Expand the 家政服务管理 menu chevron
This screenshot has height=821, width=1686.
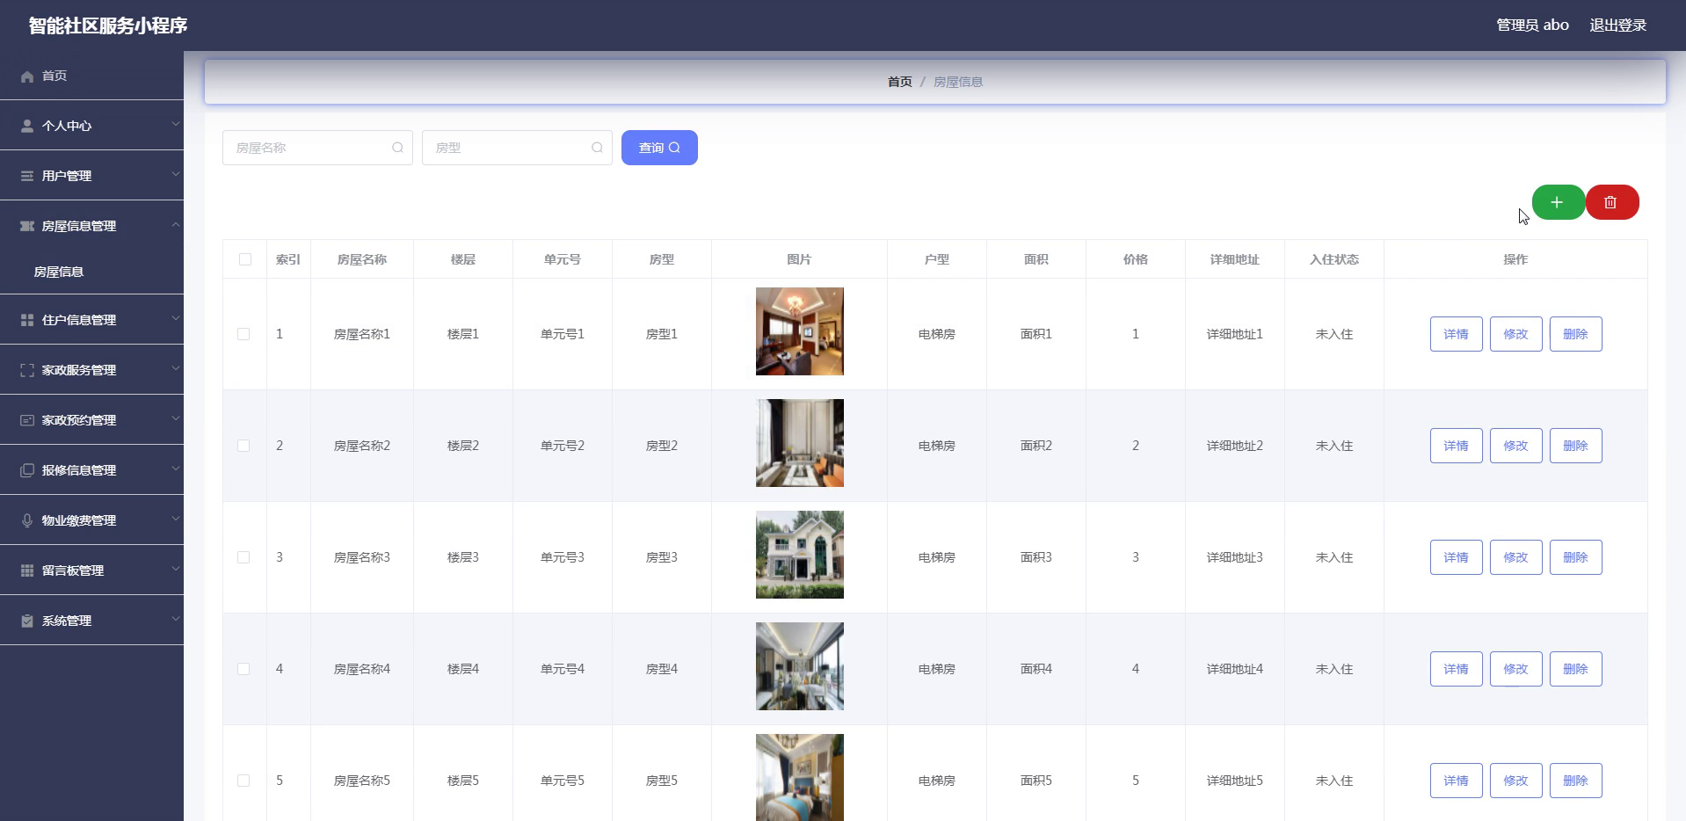click(x=175, y=369)
